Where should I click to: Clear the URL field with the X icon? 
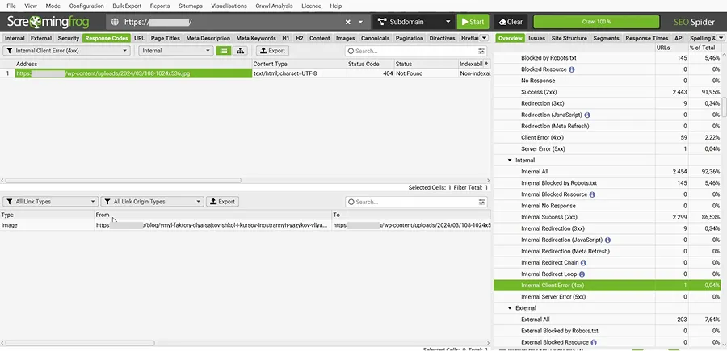pos(347,22)
